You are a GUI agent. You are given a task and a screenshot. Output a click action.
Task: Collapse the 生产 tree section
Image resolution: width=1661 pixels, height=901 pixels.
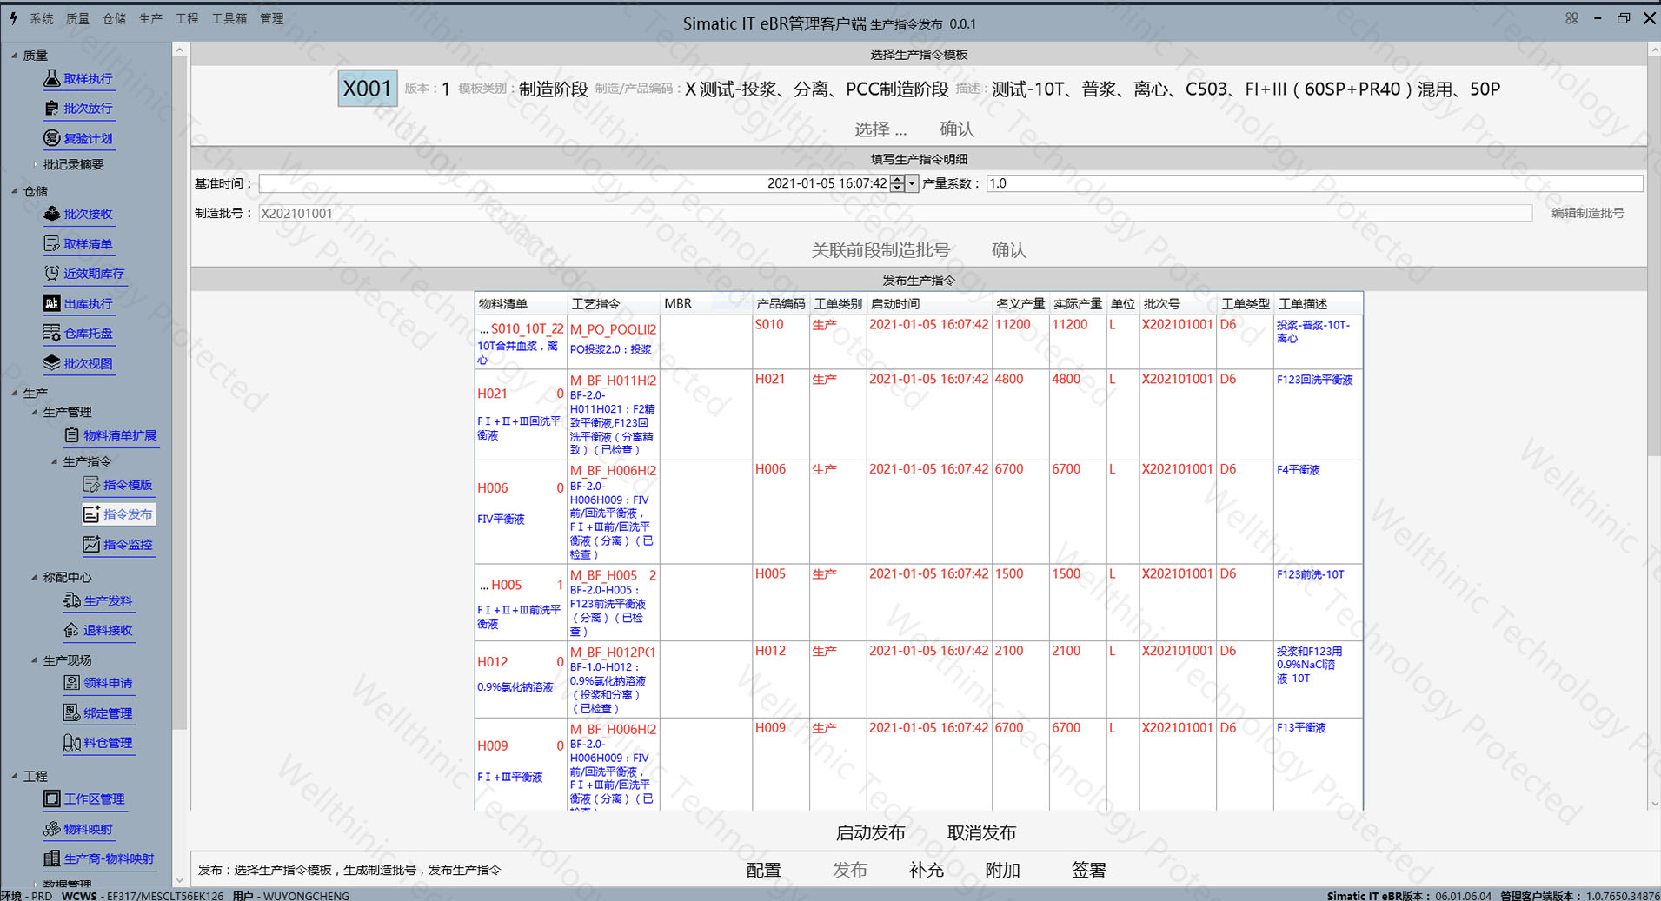(14, 393)
